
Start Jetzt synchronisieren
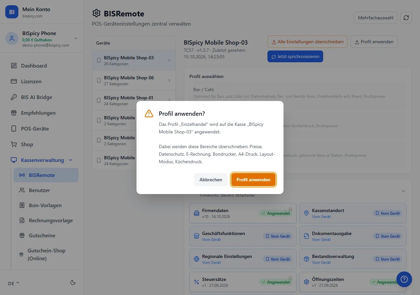point(295,56)
